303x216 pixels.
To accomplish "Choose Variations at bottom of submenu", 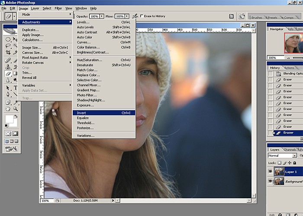I will pyautogui.click(x=104, y=136).
